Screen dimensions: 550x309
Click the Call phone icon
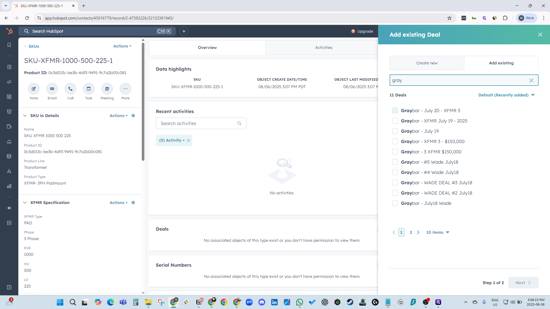(70, 89)
